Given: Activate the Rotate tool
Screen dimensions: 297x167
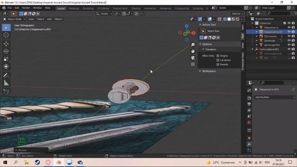Looking at the screenshot, I should [6, 51].
